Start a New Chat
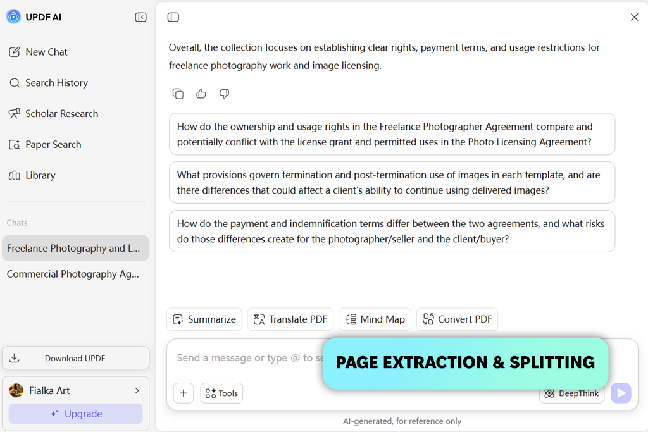The width and height of the screenshot is (648, 432). click(38, 52)
